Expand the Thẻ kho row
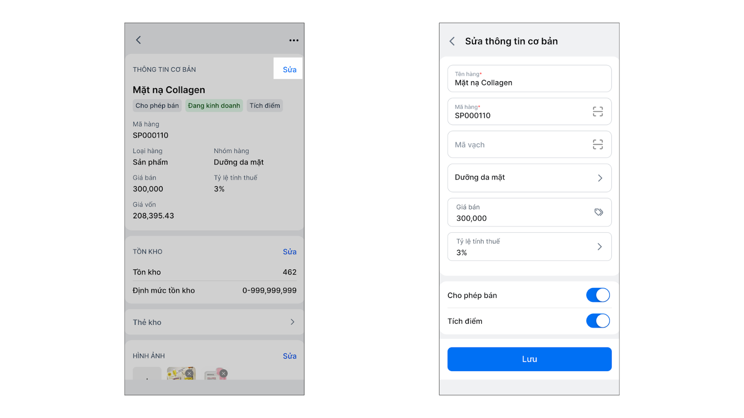This screenshot has height=418, width=744. (x=214, y=322)
